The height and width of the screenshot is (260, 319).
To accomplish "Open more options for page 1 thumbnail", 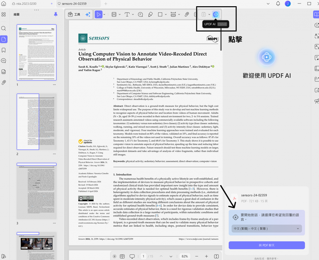I will 54,85.
